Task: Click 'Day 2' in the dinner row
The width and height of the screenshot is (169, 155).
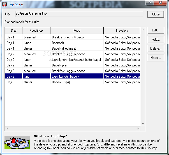Action: click(14, 65)
